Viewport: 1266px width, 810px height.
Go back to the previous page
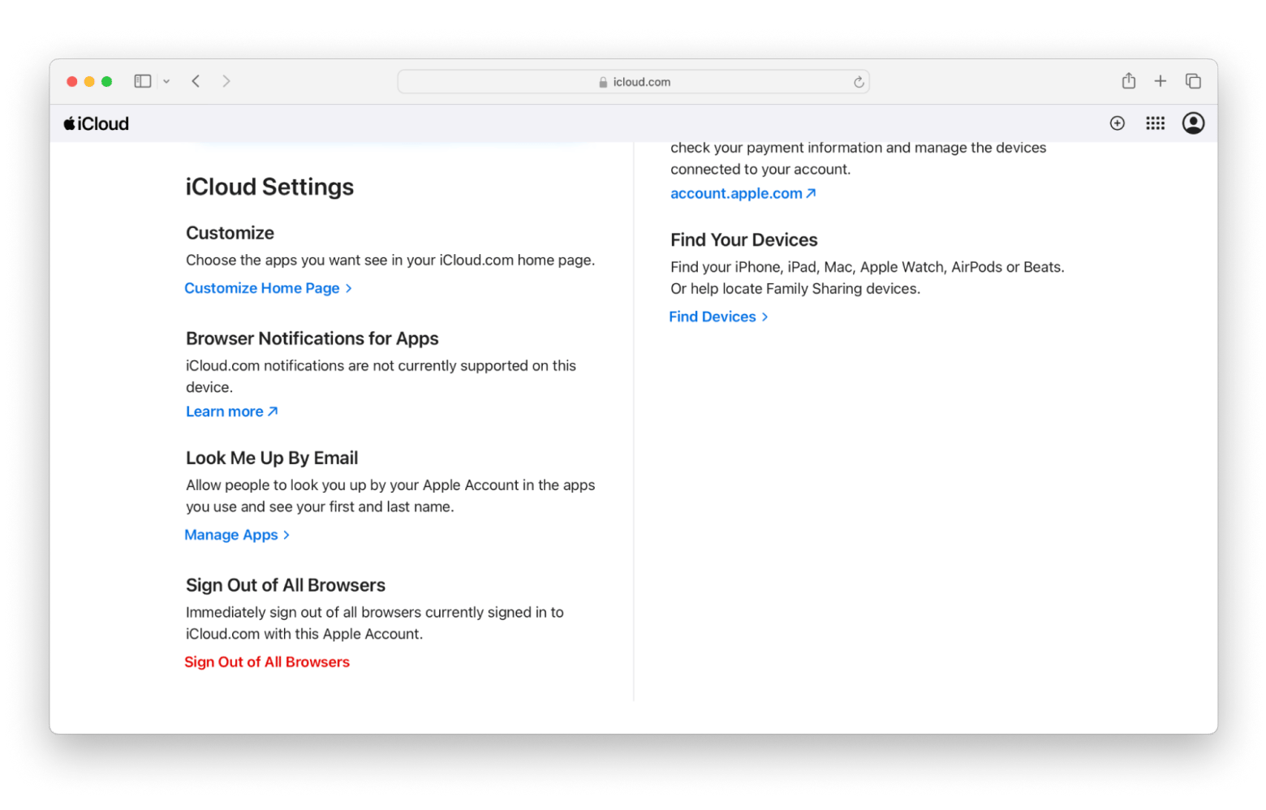(x=196, y=81)
